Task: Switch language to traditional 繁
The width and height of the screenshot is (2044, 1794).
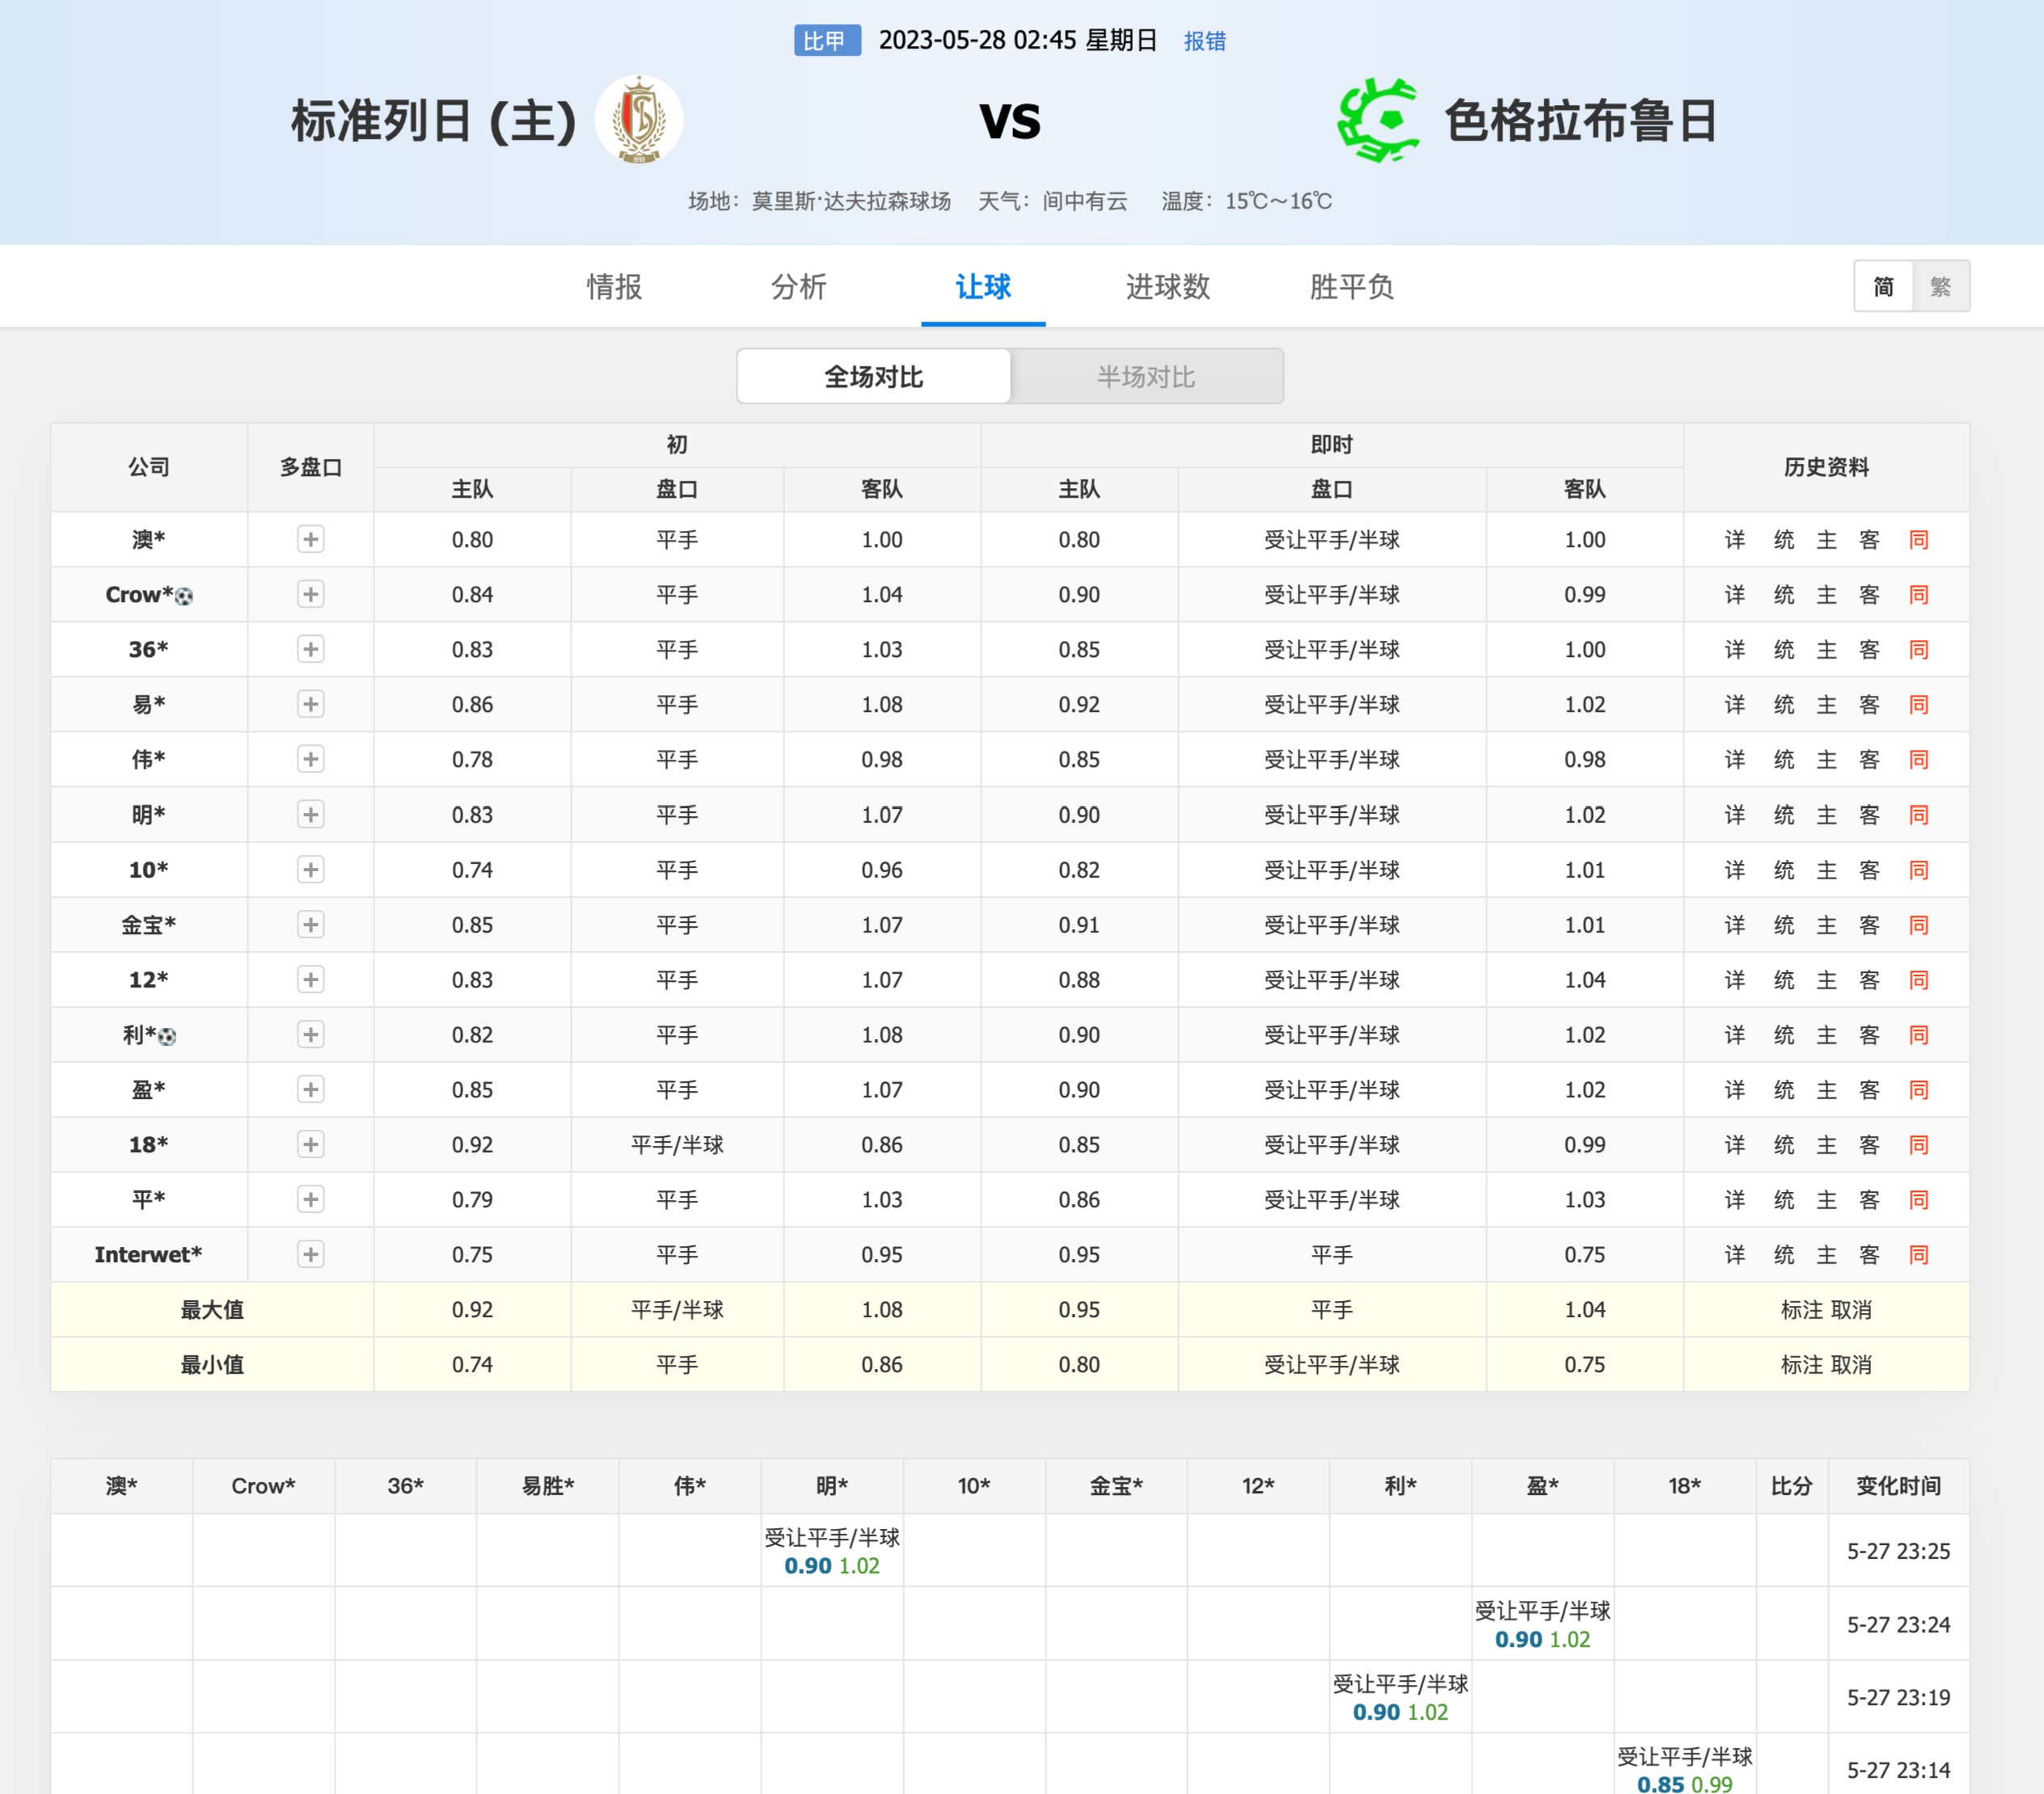Action: point(1941,287)
